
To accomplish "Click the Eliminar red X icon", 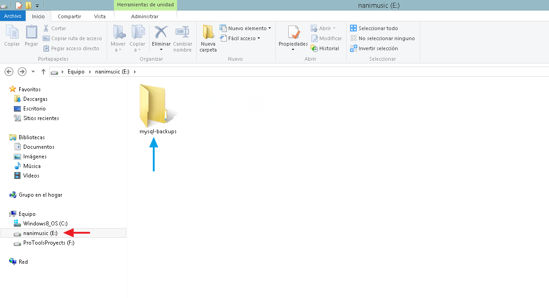I will click(x=161, y=33).
